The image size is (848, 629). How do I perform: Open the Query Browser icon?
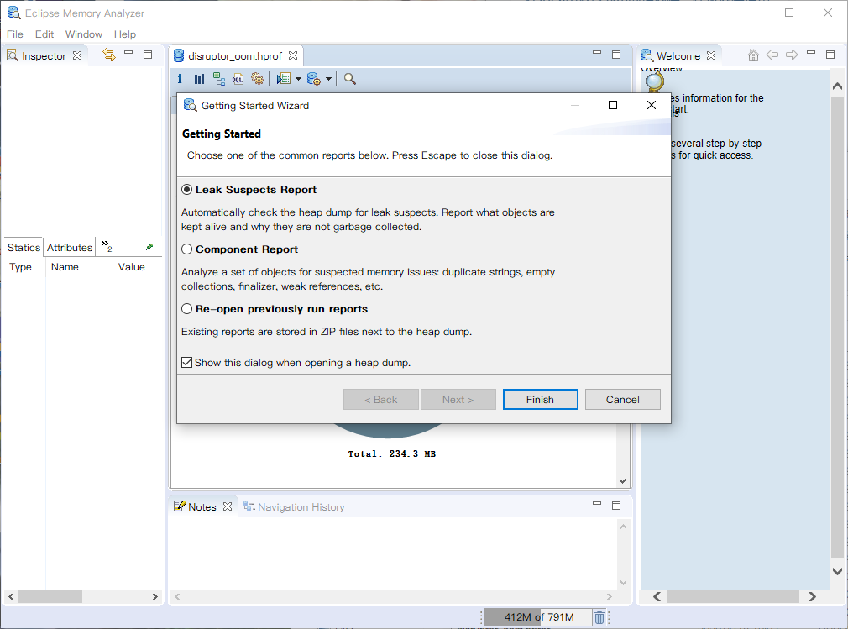314,79
